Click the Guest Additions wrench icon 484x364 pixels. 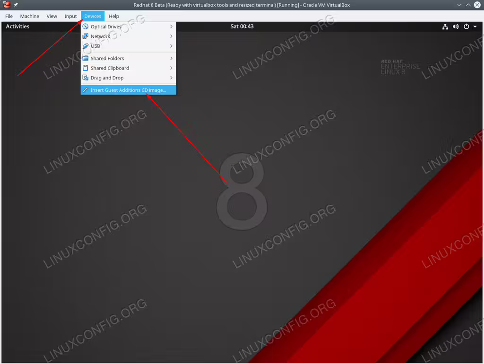pyautogui.click(x=86, y=90)
